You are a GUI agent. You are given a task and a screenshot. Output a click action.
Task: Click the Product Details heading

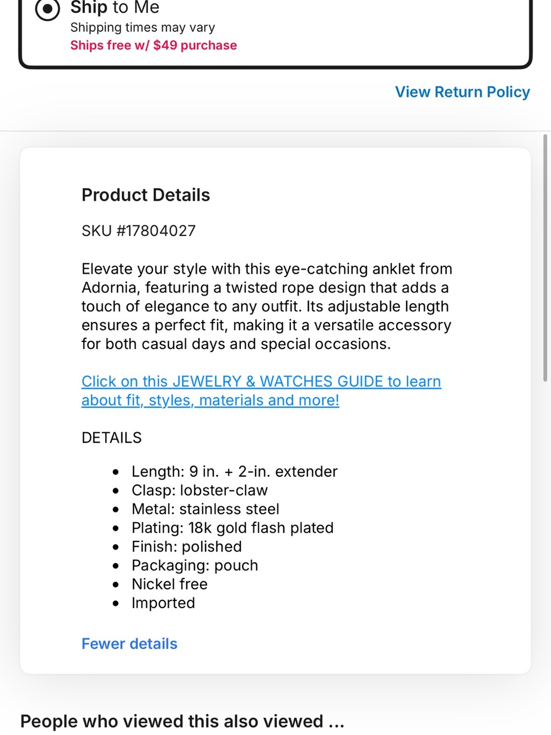pyautogui.click(x=145, y=195)
